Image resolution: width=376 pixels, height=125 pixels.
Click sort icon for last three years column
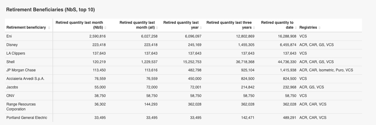tap(254, 28)
